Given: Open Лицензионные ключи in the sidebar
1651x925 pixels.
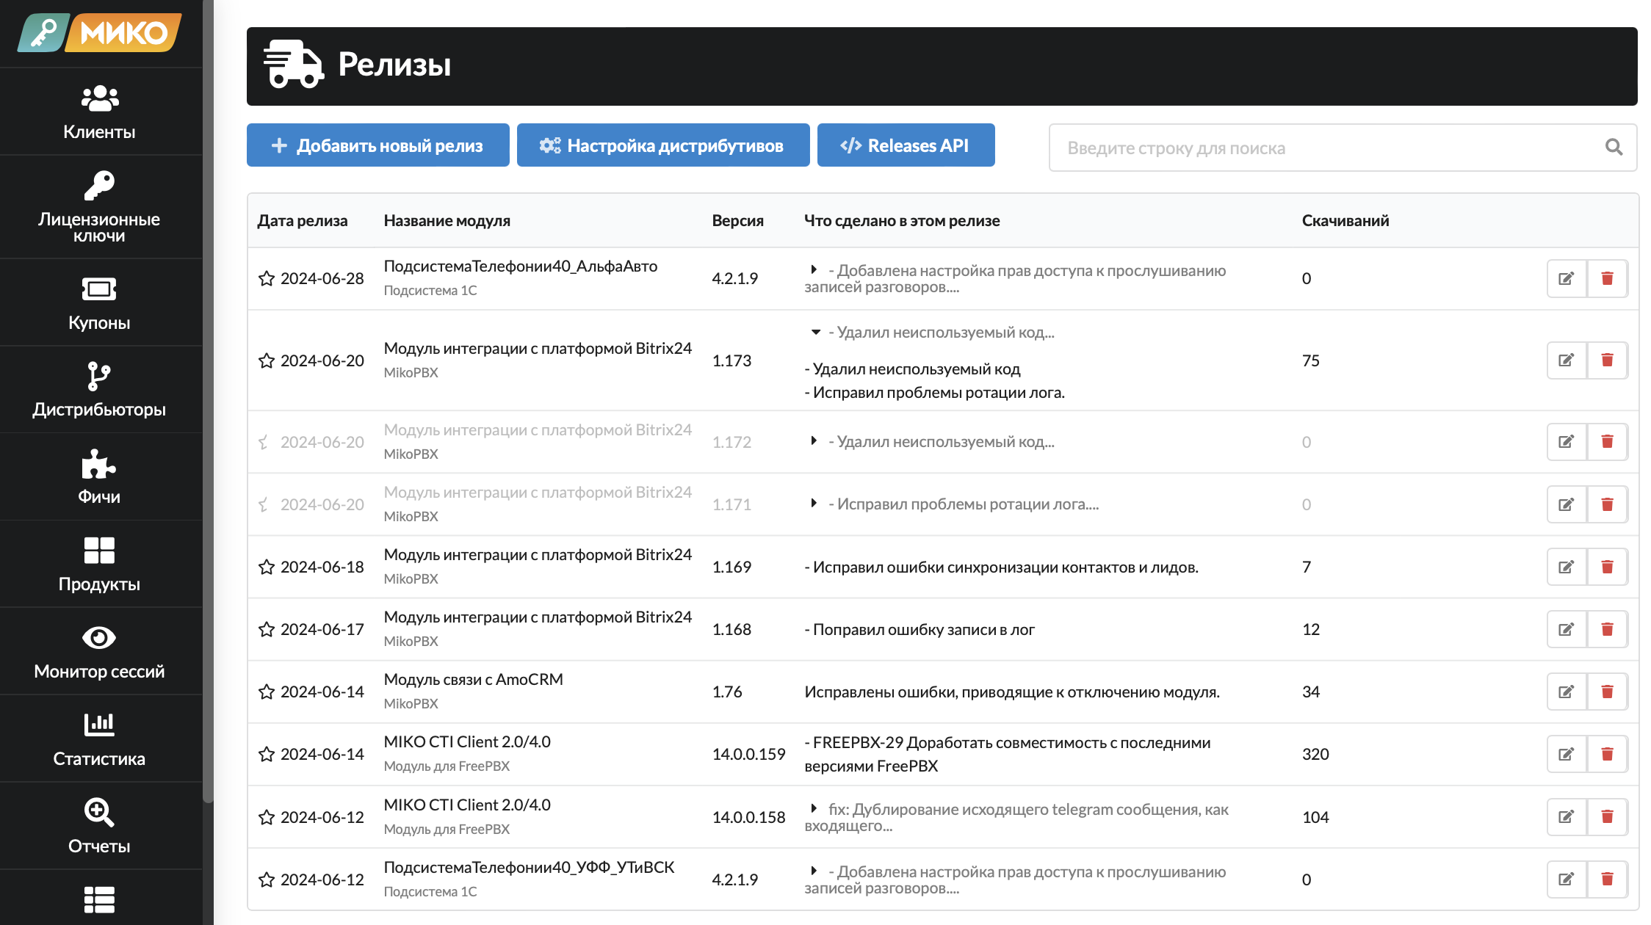Looking at the screenshot, I should (99, 207).
